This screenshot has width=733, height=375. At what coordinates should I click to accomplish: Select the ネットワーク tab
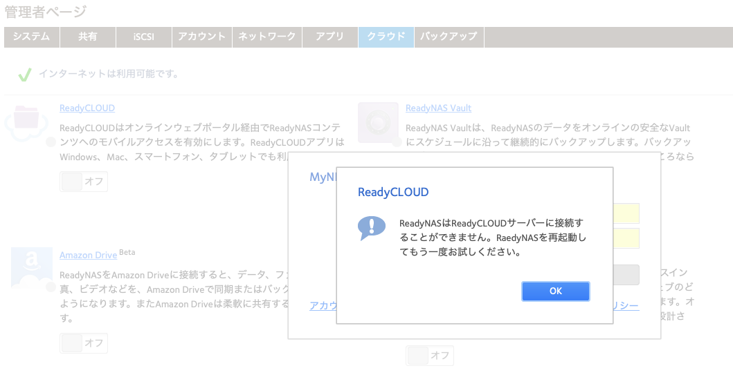pyautogui.click(x=267, y=37)
